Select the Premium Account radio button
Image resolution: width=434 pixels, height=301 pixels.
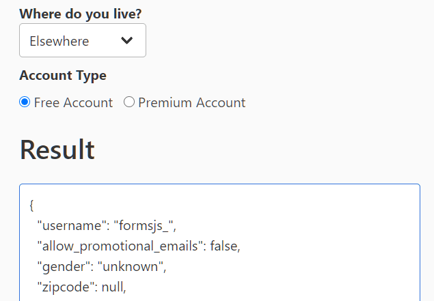[129, 102]
